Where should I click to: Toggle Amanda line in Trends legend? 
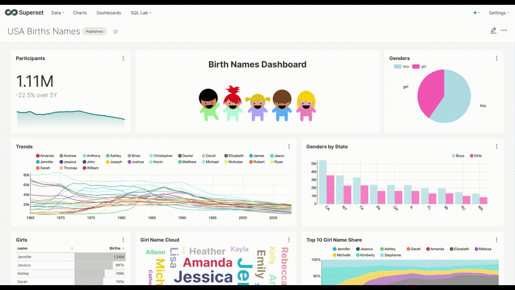[45, 156]
